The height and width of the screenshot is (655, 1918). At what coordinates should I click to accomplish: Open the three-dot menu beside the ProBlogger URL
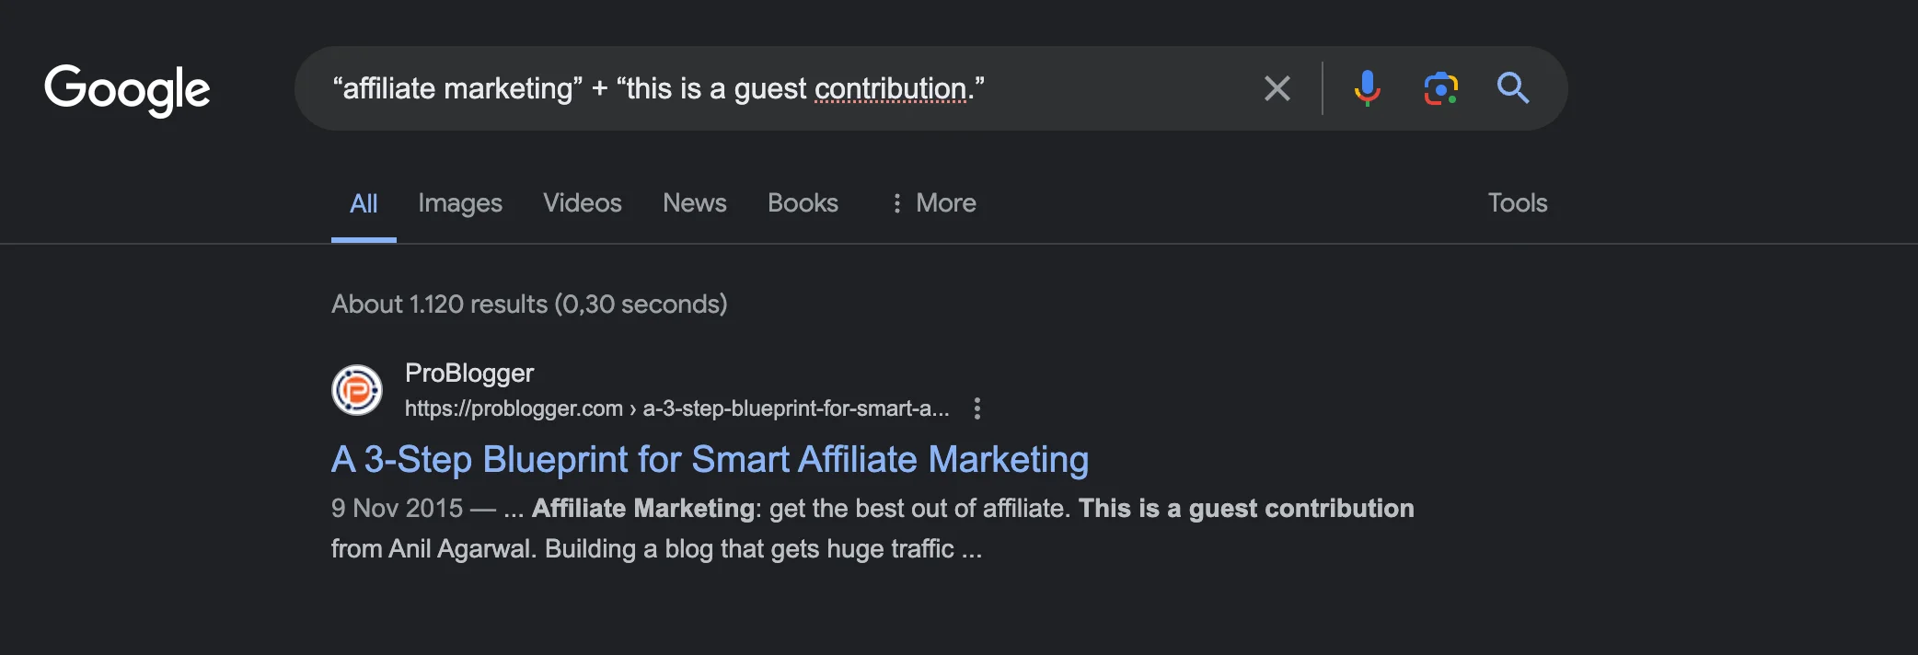(x=977, y=408)
